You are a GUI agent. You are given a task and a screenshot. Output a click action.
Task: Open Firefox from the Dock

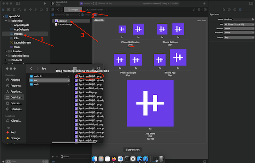tap(114, 159)
